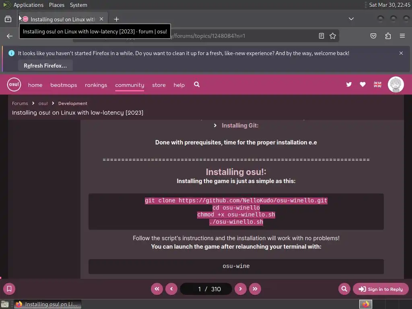The height and width of the screenshot is (309, 412).
Task: Open the beatmaps menu
Action: (64, 85)
